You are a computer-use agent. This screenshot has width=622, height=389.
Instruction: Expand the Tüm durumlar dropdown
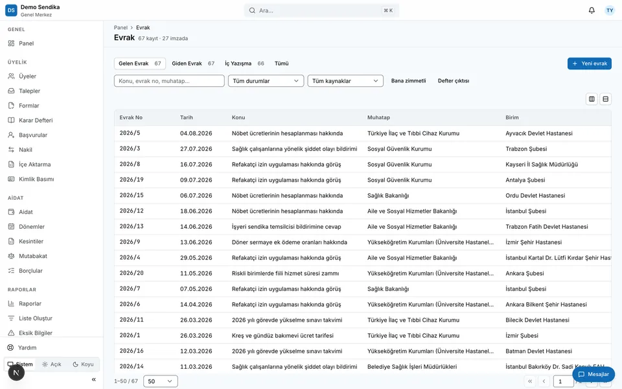tap(266, 80)
